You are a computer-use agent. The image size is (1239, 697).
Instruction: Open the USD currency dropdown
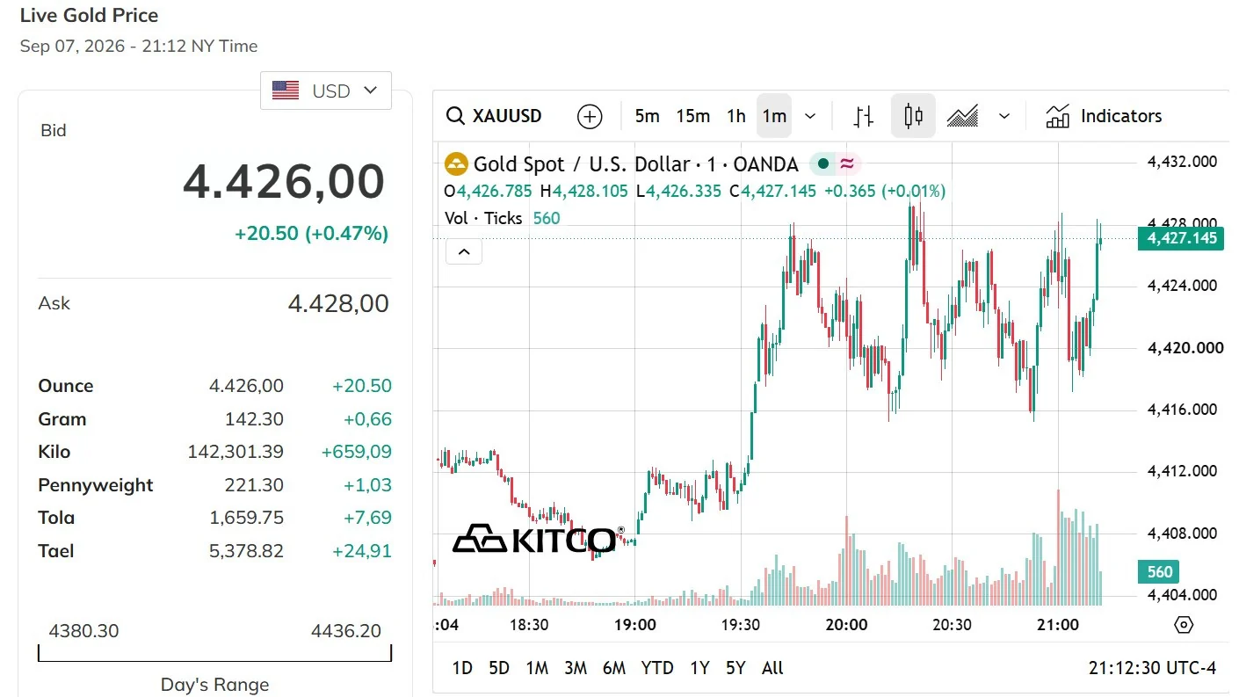(x=326, y=91)
